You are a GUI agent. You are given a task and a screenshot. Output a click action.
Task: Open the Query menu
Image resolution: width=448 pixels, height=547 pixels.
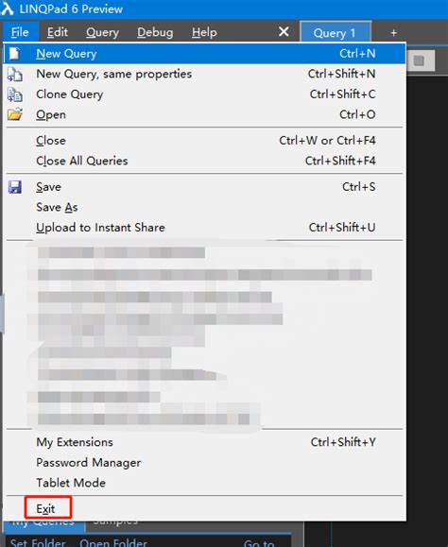102,32
